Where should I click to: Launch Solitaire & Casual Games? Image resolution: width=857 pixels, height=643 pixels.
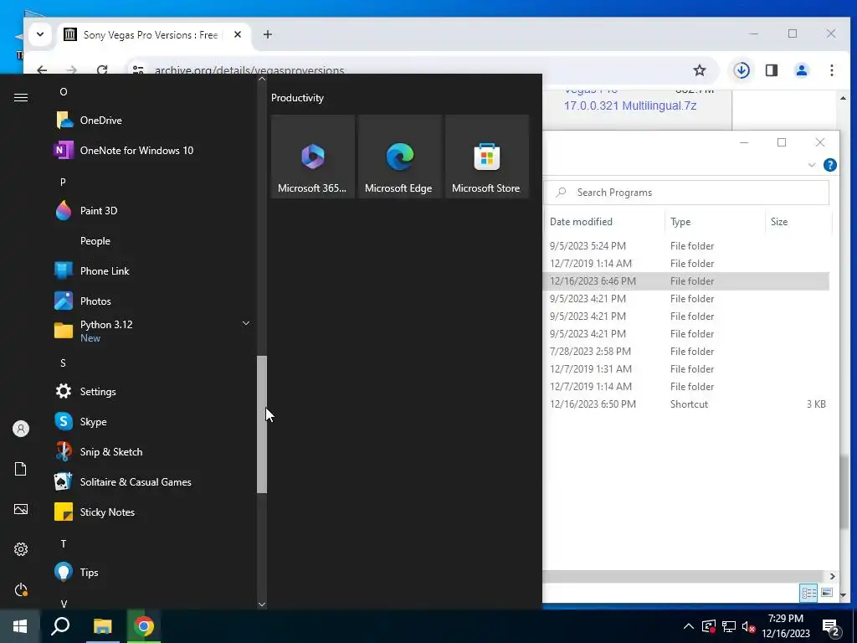click(152, 481)
